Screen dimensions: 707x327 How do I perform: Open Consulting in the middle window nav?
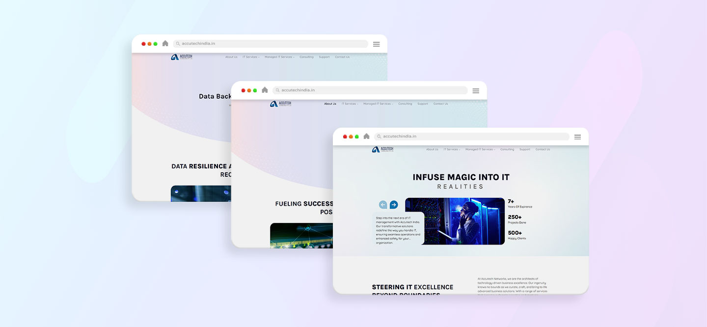coord(405,104)
